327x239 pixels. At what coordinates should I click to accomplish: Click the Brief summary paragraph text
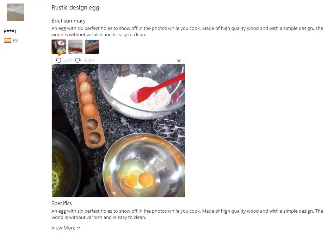click(187, 31)
